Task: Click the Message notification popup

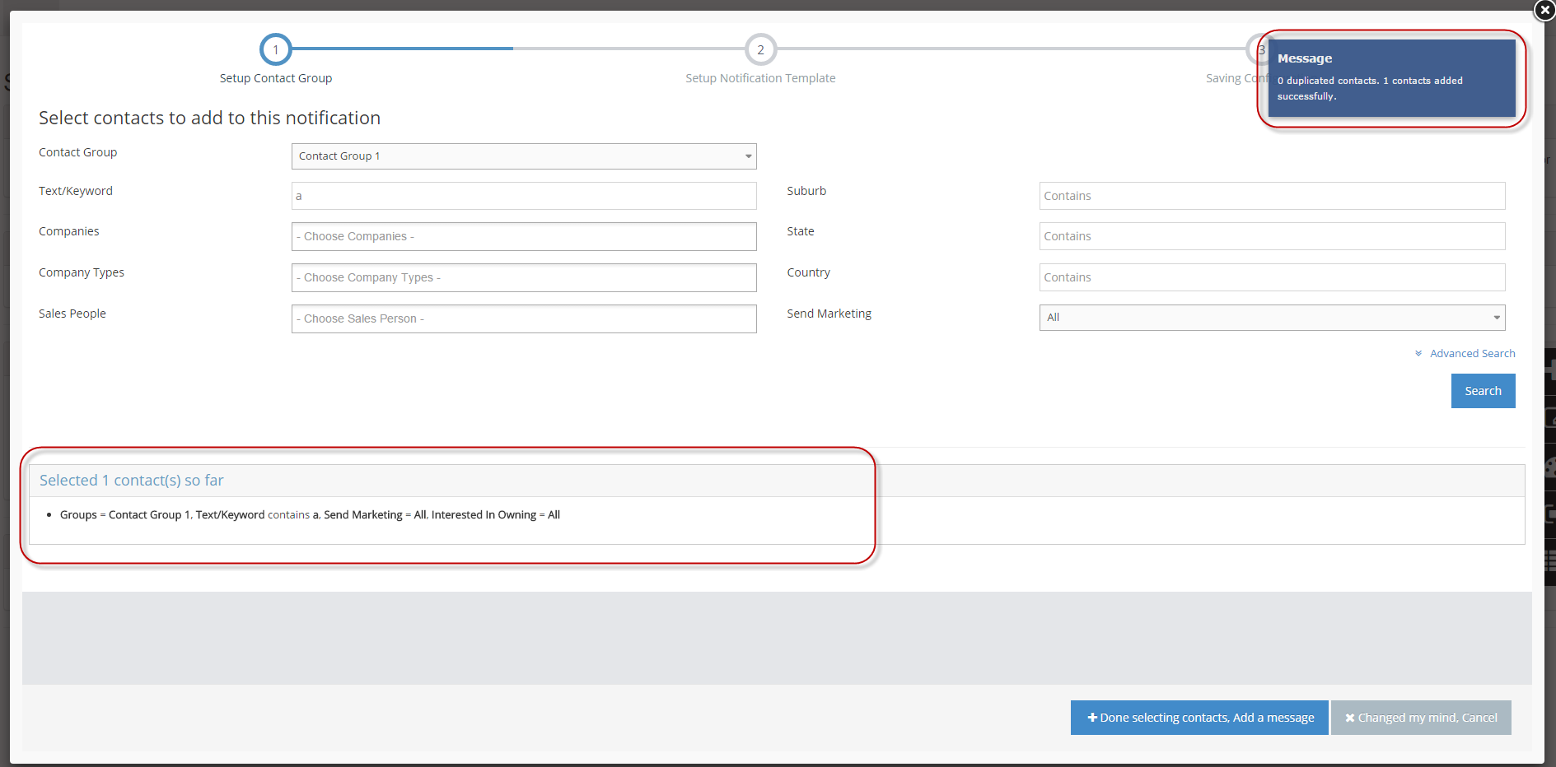Action: click(x=1390, y=78)
